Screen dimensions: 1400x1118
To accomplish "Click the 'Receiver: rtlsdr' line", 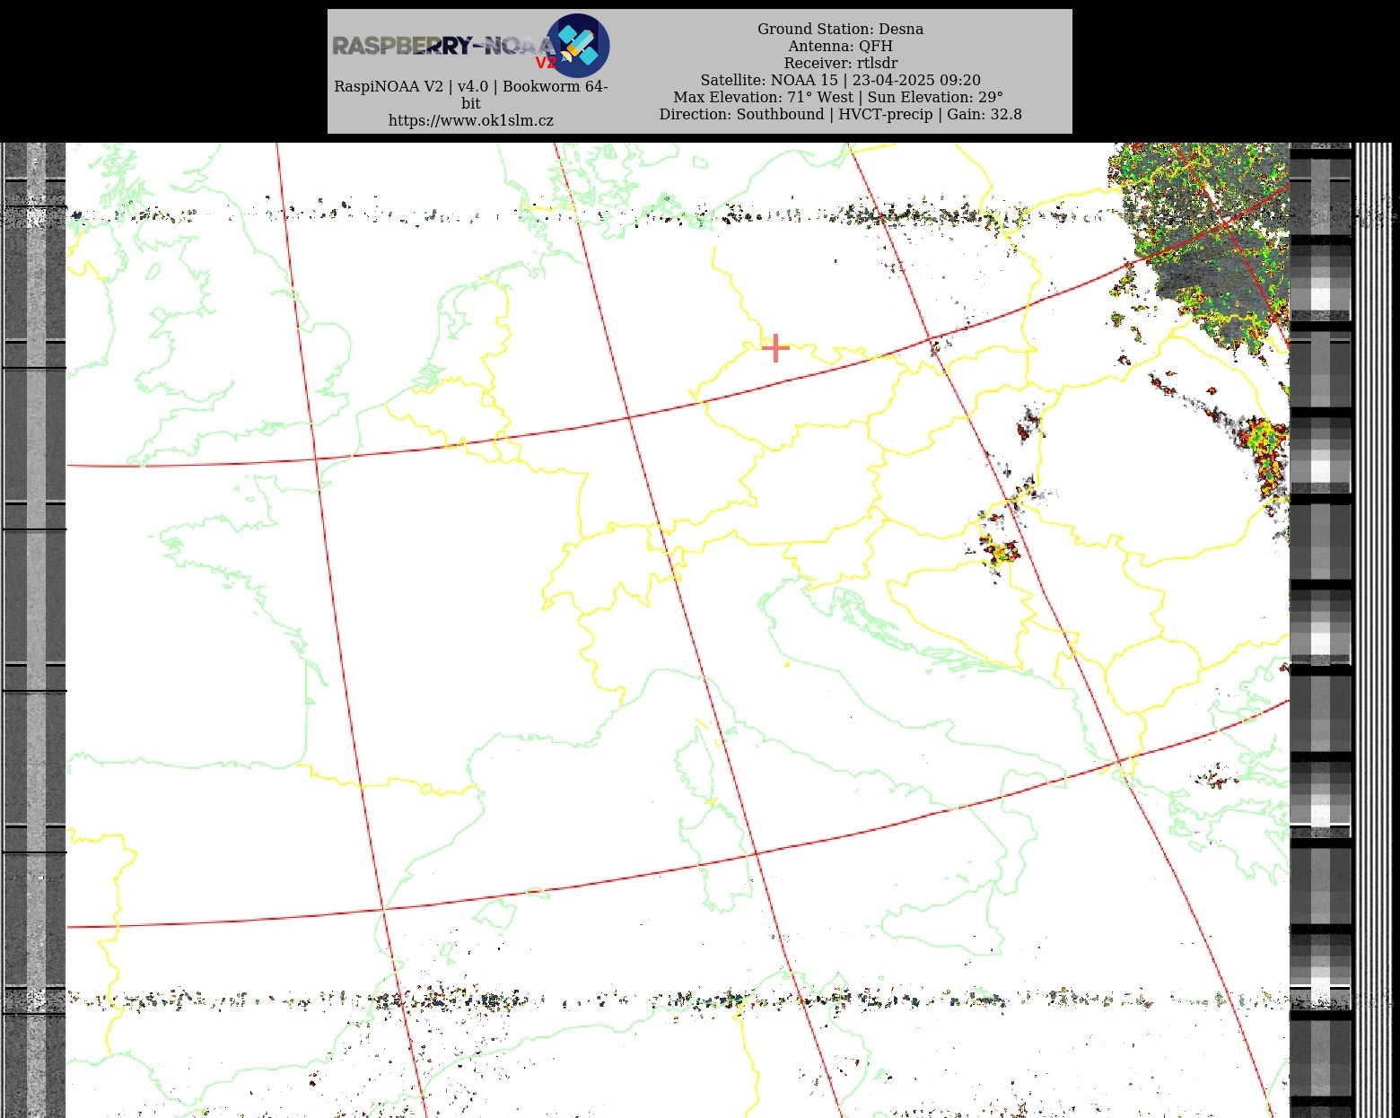I will click(840, 63).
